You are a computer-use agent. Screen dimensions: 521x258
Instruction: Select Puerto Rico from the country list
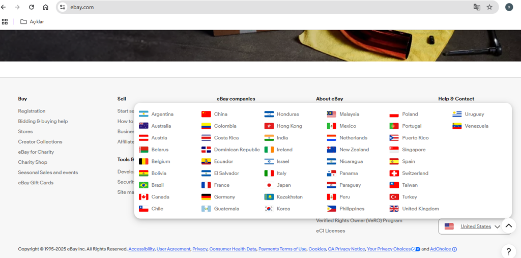tap(415, 137)
